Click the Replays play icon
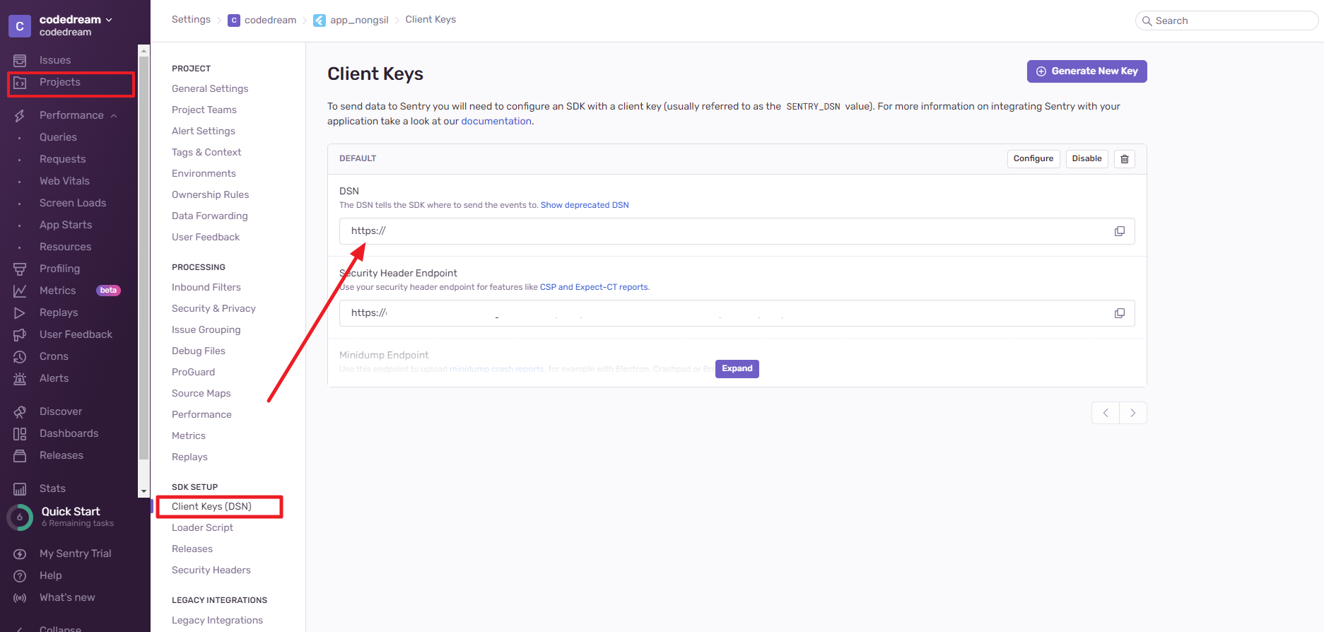1324x632 pixels. 20,312
